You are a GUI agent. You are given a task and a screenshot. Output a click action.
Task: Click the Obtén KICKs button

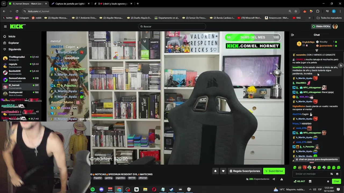pos(321,26)
